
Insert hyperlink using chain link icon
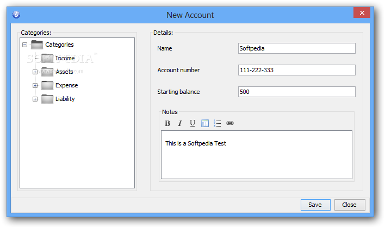click(x=230, y=123)
